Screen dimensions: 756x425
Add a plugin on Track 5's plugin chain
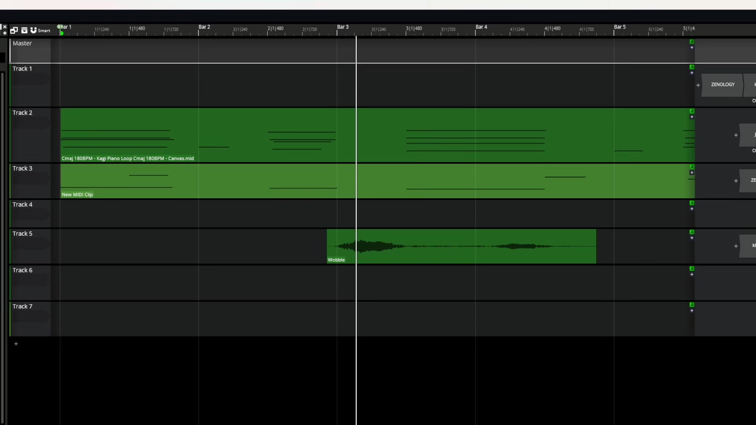(x=736, y=246)
